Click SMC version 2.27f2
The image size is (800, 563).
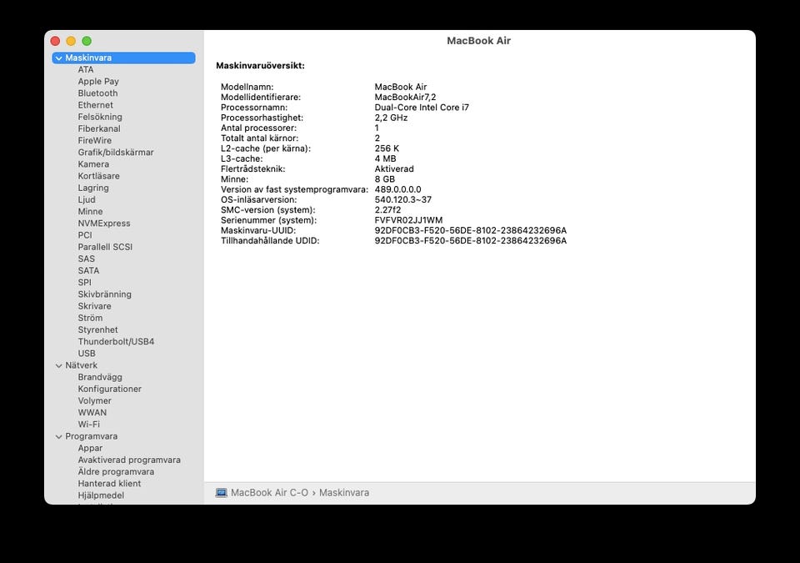(387, 210)
